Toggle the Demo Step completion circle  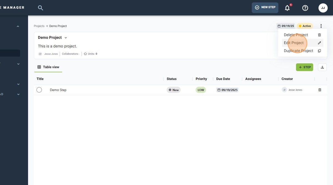[39, 90]
